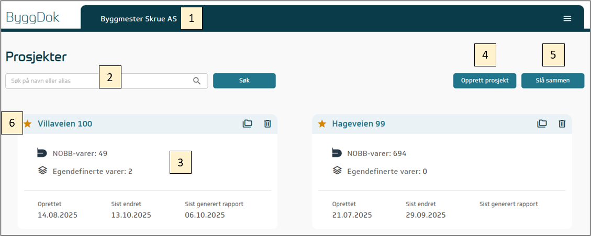Open the Hageveien 99 project title
The width and height of the screenshot is (591, 236).
pos(359,124)
